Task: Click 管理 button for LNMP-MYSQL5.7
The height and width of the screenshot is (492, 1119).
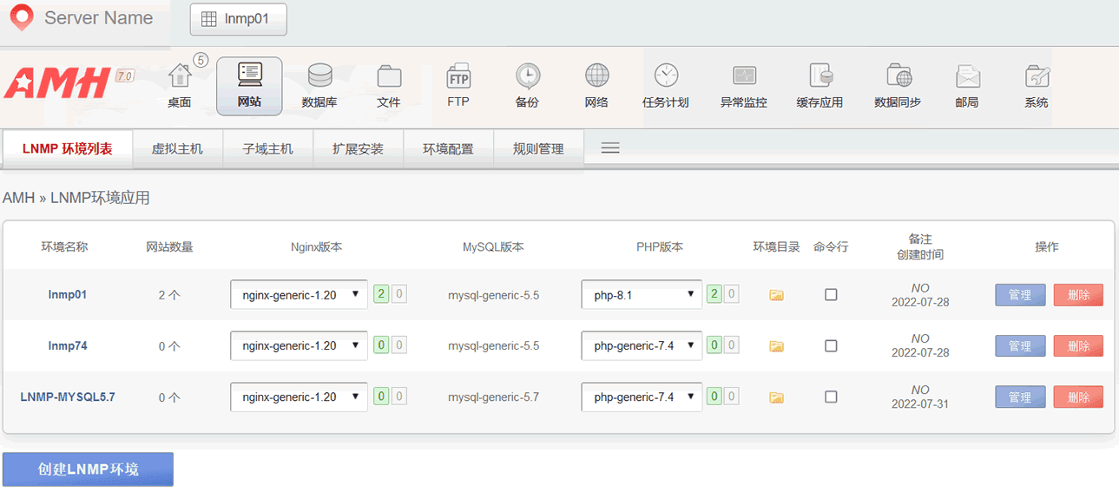Action: tap(1020, 397)
